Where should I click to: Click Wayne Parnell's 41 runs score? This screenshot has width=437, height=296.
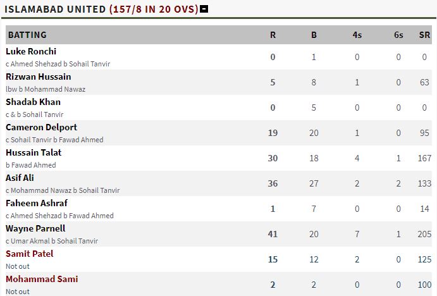(273, 234)
